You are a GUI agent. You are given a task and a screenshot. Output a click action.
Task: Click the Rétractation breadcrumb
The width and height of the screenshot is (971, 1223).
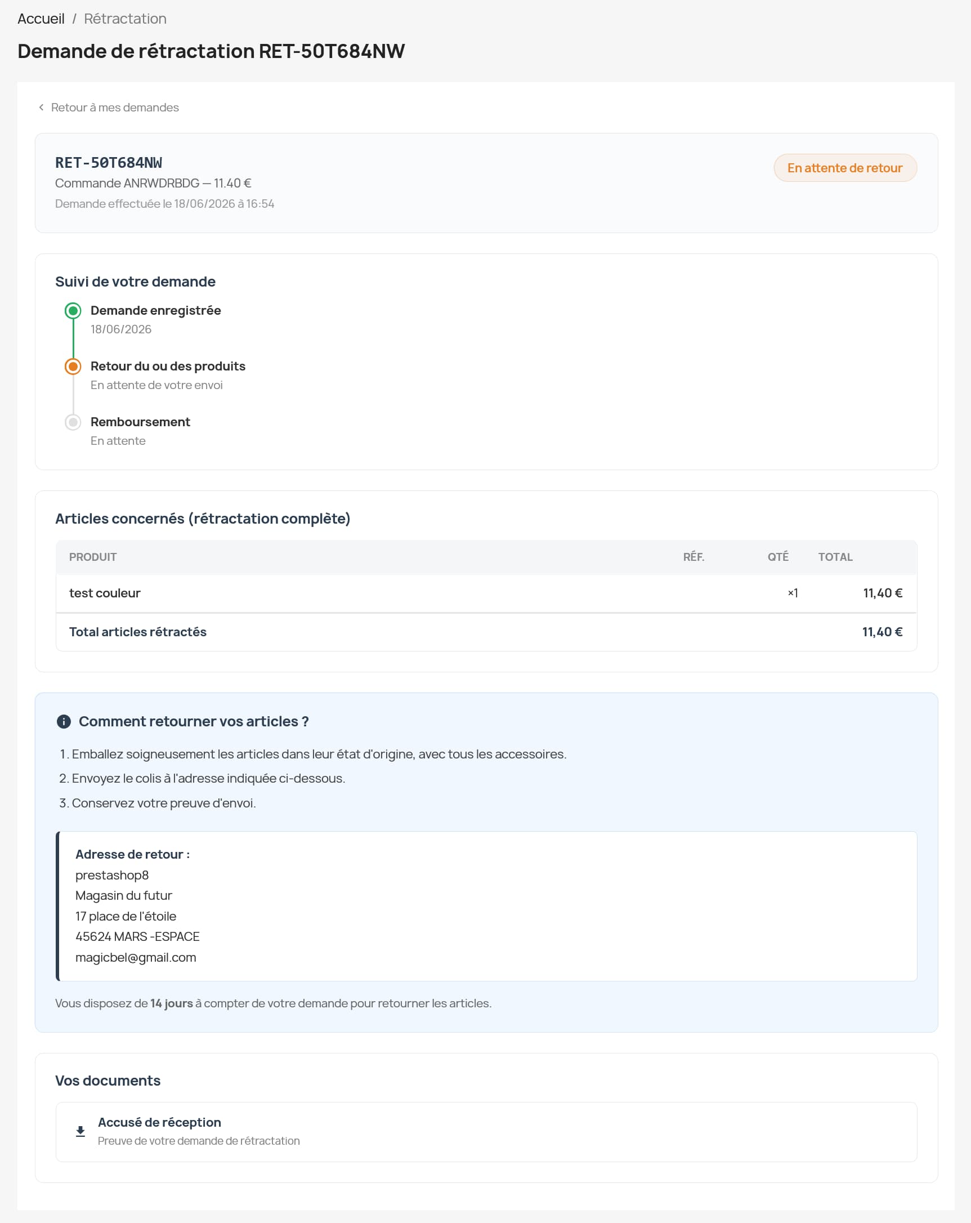tap(125, 19)
